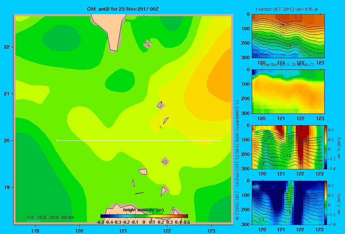The image size is (345, 234).
Task: Click the vertical CSIRO BoM OceanMAPS v3 credit text
Action: click(237, 160)
